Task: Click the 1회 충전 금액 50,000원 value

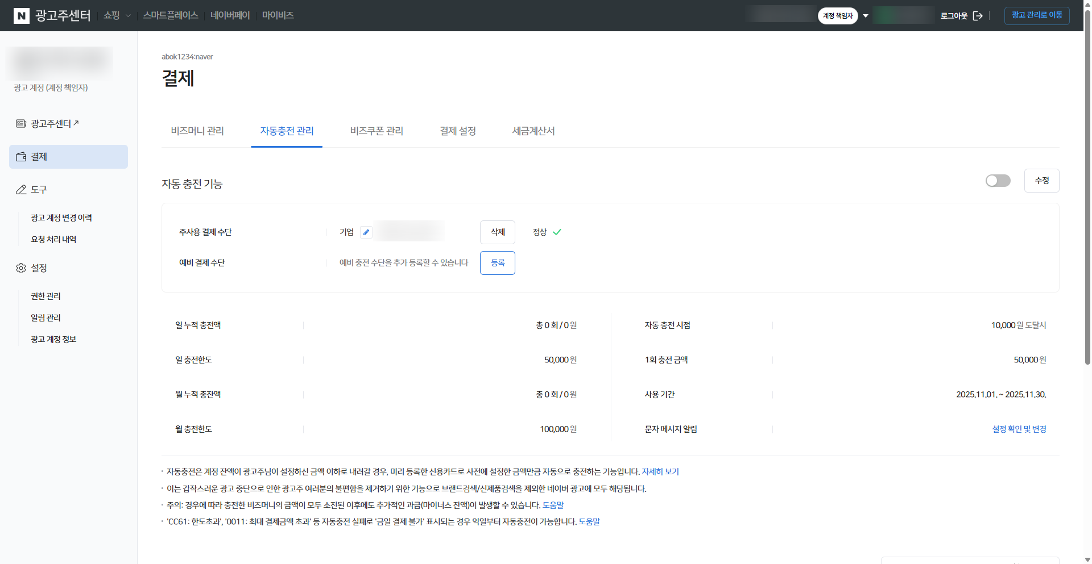Action: 1030,360
